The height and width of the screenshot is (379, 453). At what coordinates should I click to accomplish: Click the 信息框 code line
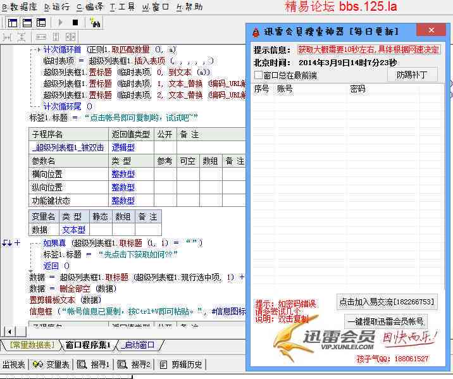pyautogui.click(x=137, y=311)
